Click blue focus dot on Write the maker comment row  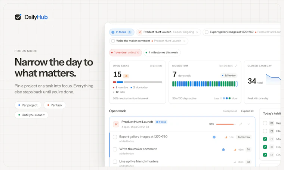[223, 150]
